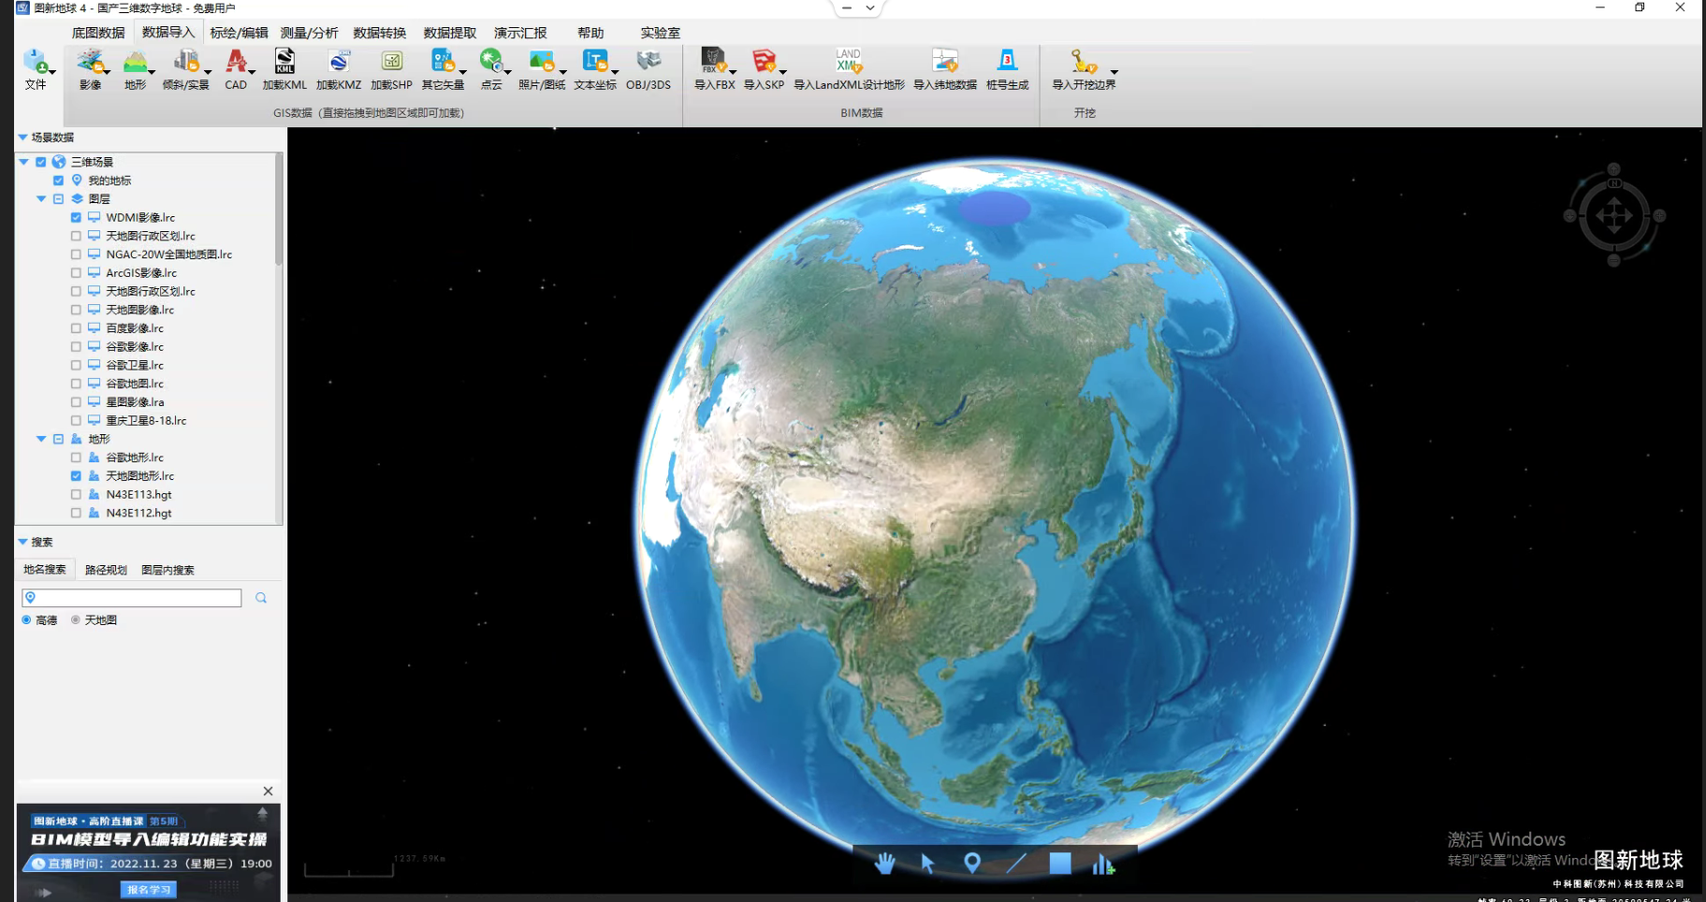The height and width of the screenshot is (902, 1706).
Task: Open the 文件 file icon
Action: click(x=35, y=62)
